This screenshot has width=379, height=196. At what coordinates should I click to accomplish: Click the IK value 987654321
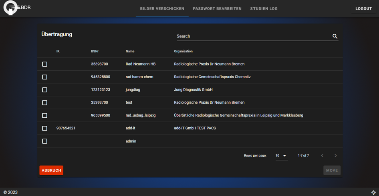(66, 128)
